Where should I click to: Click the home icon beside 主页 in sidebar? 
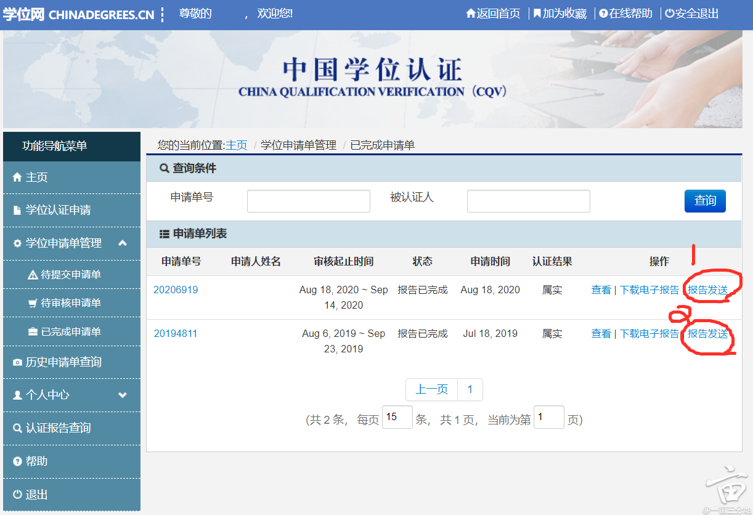[x=18, y=177]
